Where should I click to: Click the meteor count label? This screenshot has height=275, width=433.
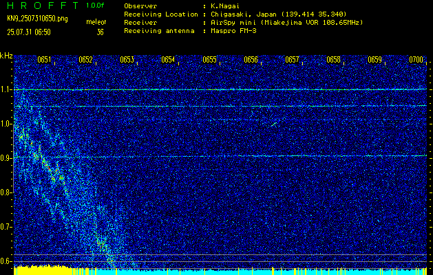96,22
